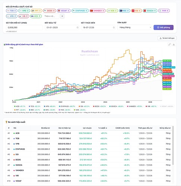The height and width of the screenshot is (186, 181).
Task: Toggle FPT legend entry in second row
Action: (20, 110)
